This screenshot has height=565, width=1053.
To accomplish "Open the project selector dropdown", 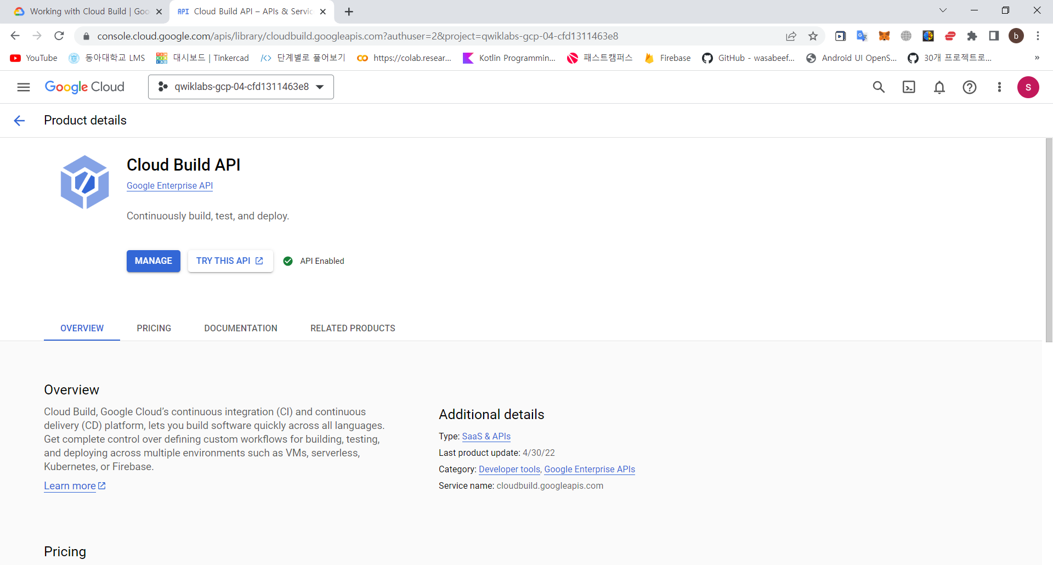I will (x=241, y=87).
